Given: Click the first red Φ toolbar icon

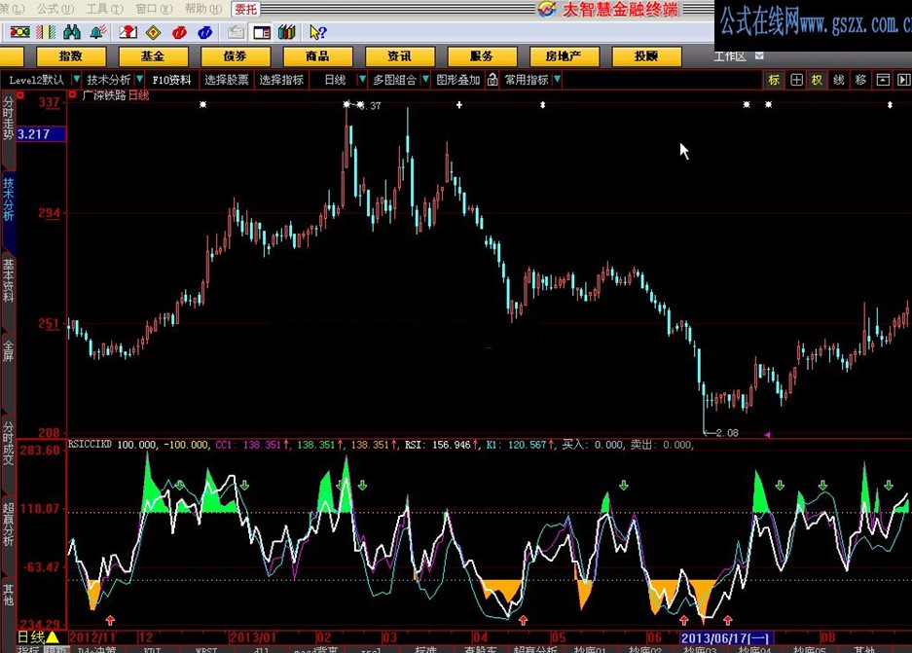Looking at the screenshot, I should coord(180,32).
